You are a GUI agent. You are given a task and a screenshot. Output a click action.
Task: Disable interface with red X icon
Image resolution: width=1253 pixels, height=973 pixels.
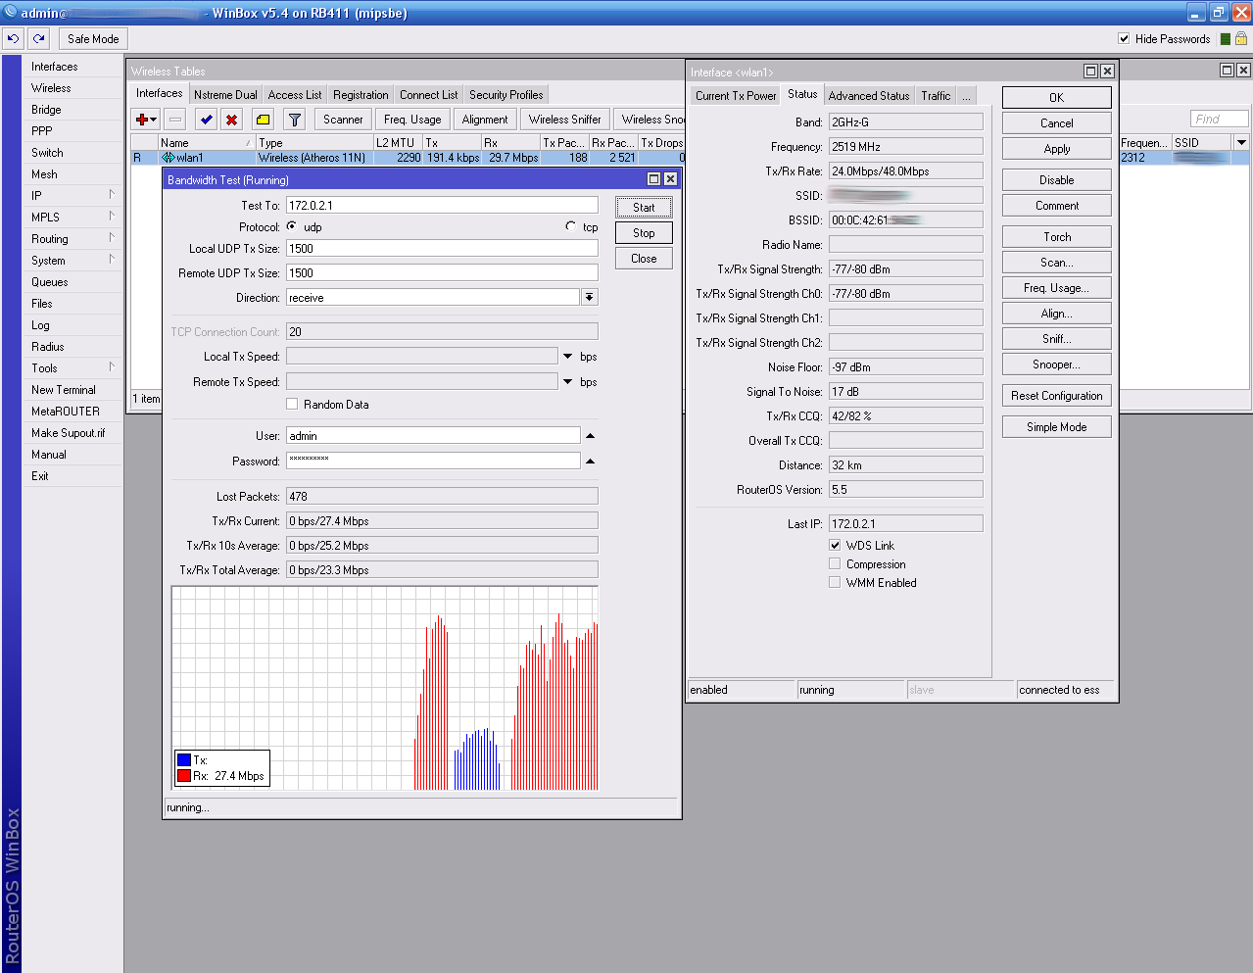click(232, 120)
